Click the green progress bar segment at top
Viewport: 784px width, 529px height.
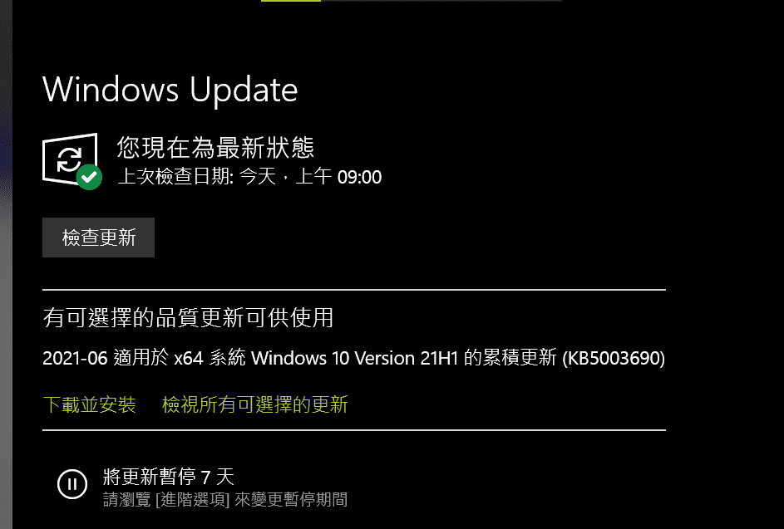[291, 1]
